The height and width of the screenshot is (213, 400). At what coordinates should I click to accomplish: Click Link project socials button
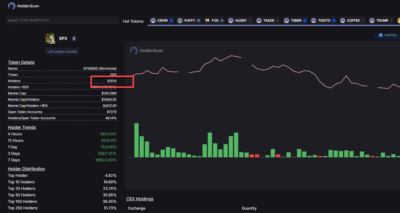62,51
